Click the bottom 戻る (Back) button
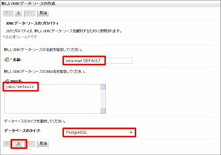Viewport: 221px width, 155px height. (8, 144)
